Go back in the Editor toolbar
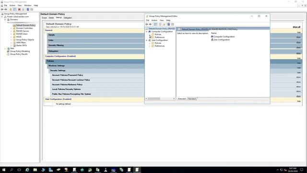This screenshot has width=307, height=173. click(147, 25)
